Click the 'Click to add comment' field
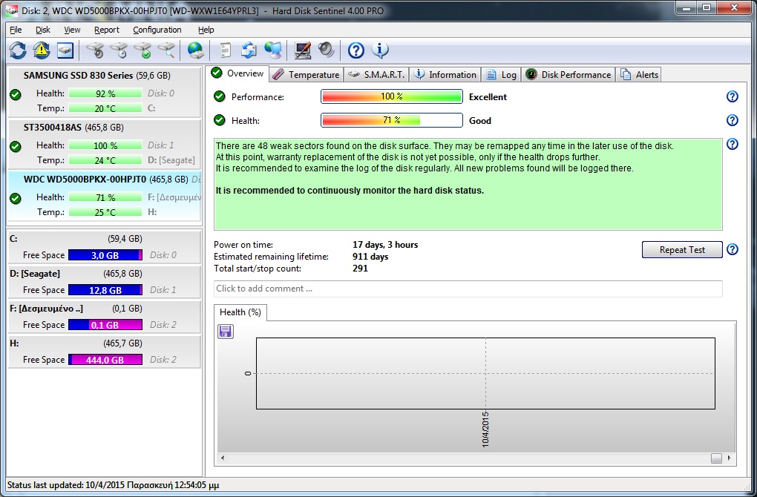 [468, 289]
